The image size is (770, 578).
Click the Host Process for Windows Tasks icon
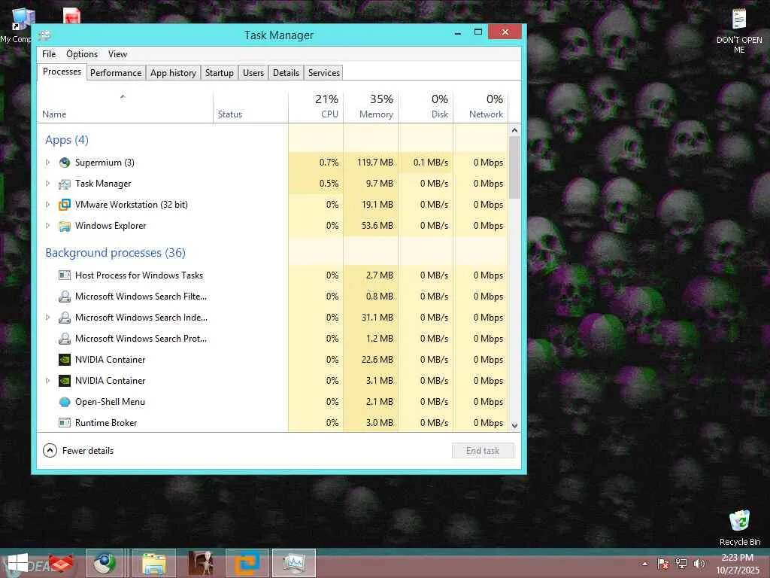[x=65, y=275]
